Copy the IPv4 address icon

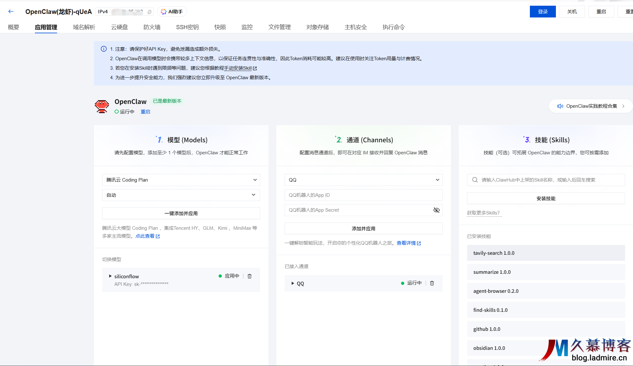pyautogui.click(x=149, y=12)
